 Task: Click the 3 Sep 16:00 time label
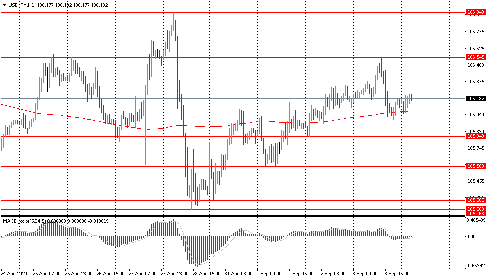tap(397, 274)
